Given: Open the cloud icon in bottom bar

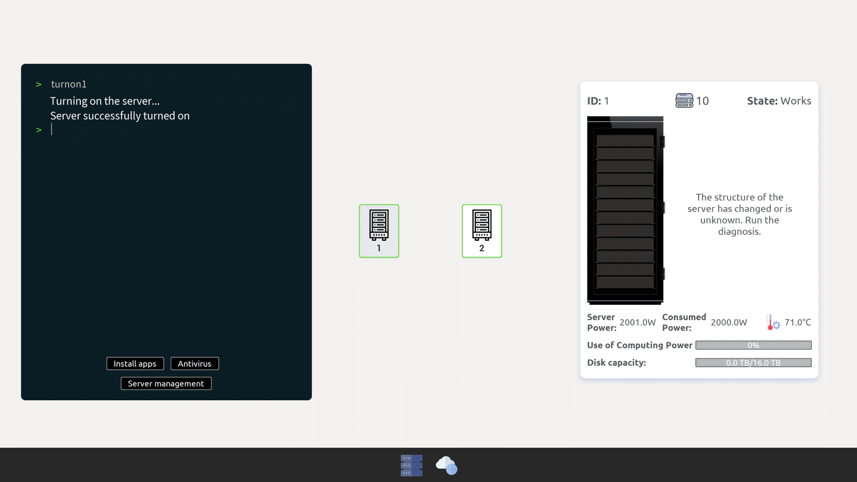Looking at the screenshot, I should [446, 465].
